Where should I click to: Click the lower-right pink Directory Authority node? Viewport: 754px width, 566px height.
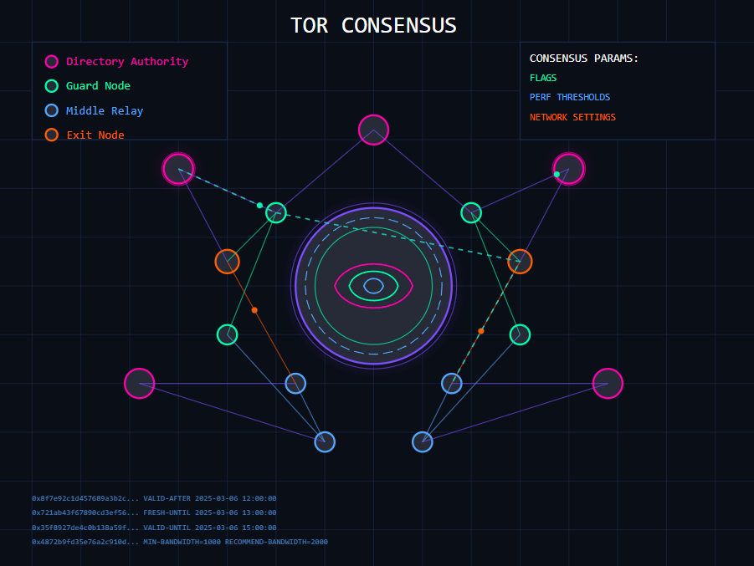[x=608, y=384]
